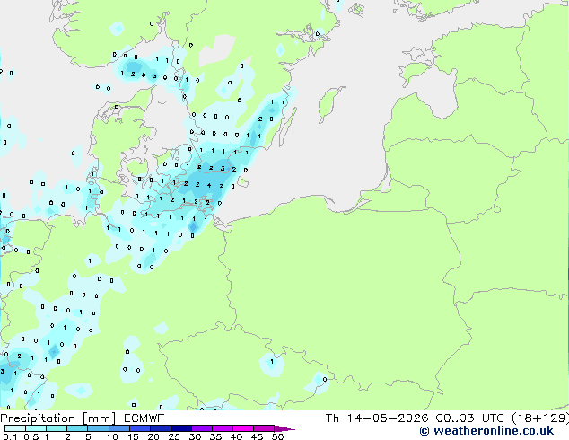Click the purple arrow tip above 50
Image resolution: width=569 pixels, height=440 pixels.
[284, 428]
